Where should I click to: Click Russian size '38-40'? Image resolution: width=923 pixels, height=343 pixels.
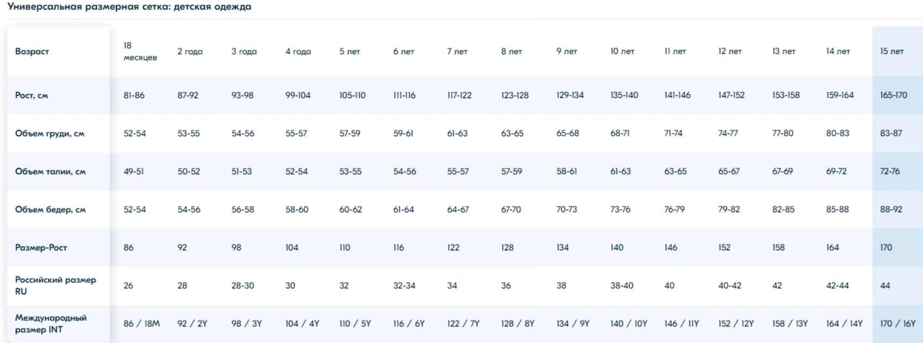click(621, 286)
